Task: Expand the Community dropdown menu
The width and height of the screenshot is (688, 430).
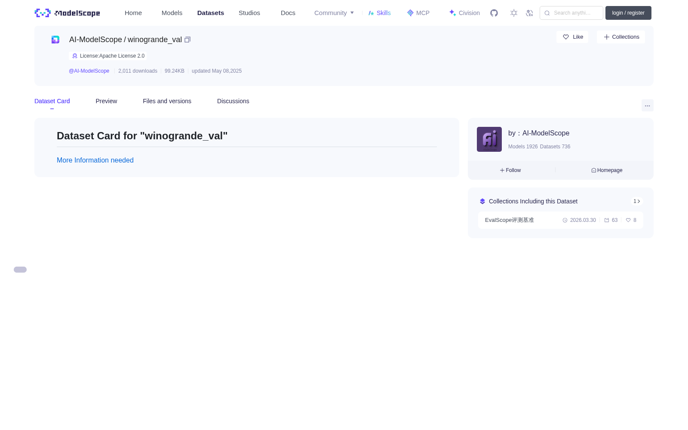Action: click(334, 13)
